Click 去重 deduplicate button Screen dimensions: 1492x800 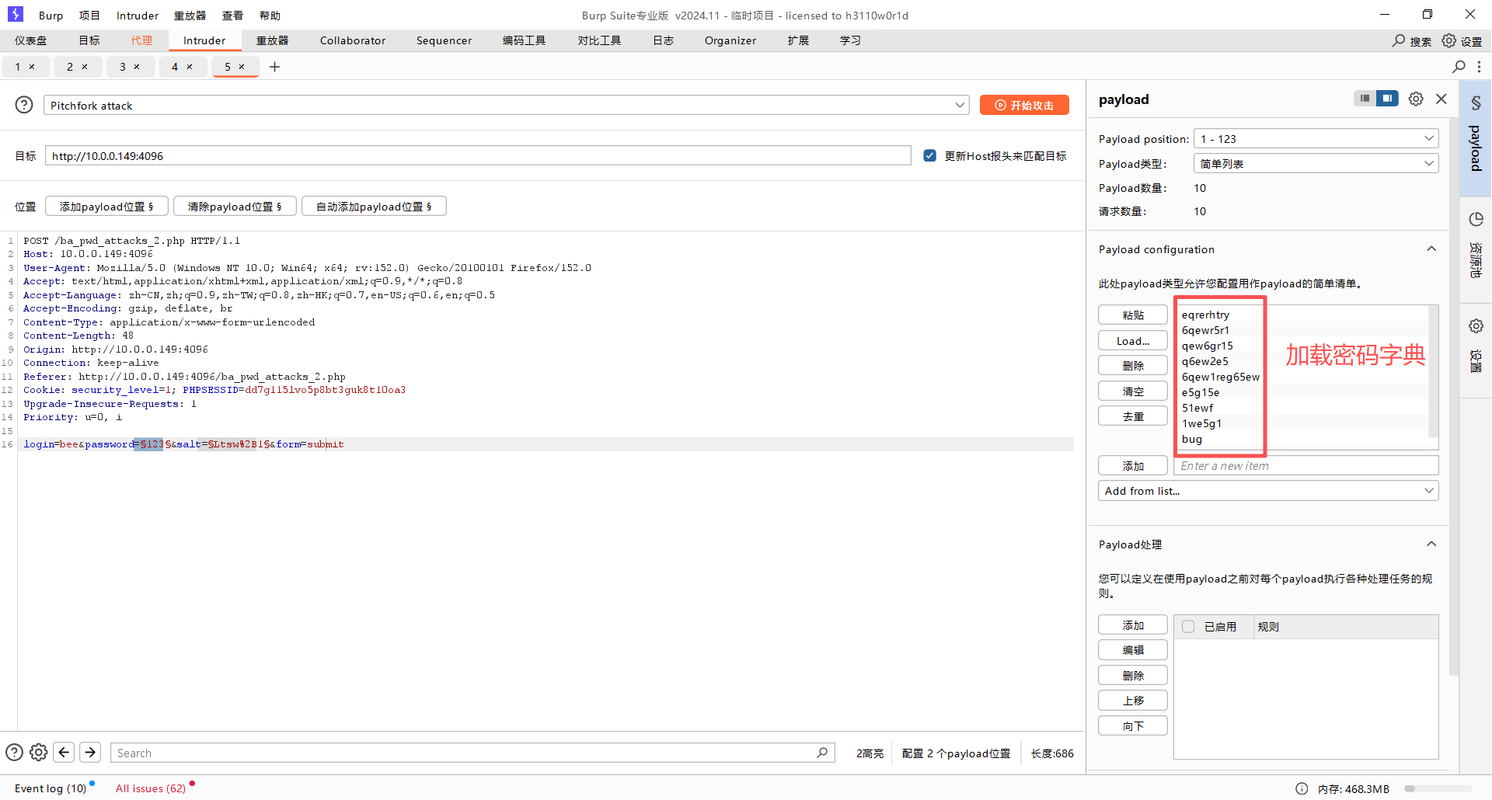(x=1133, y=416)
